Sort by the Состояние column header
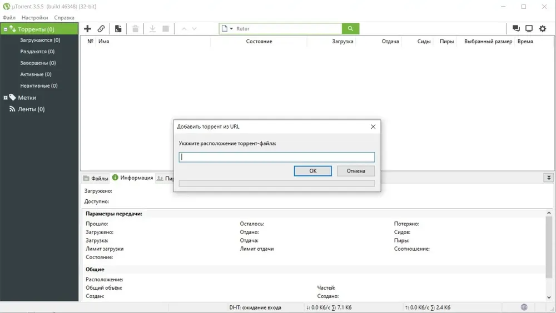This screenshot has height=313, width=556. (x=259, y=42)
